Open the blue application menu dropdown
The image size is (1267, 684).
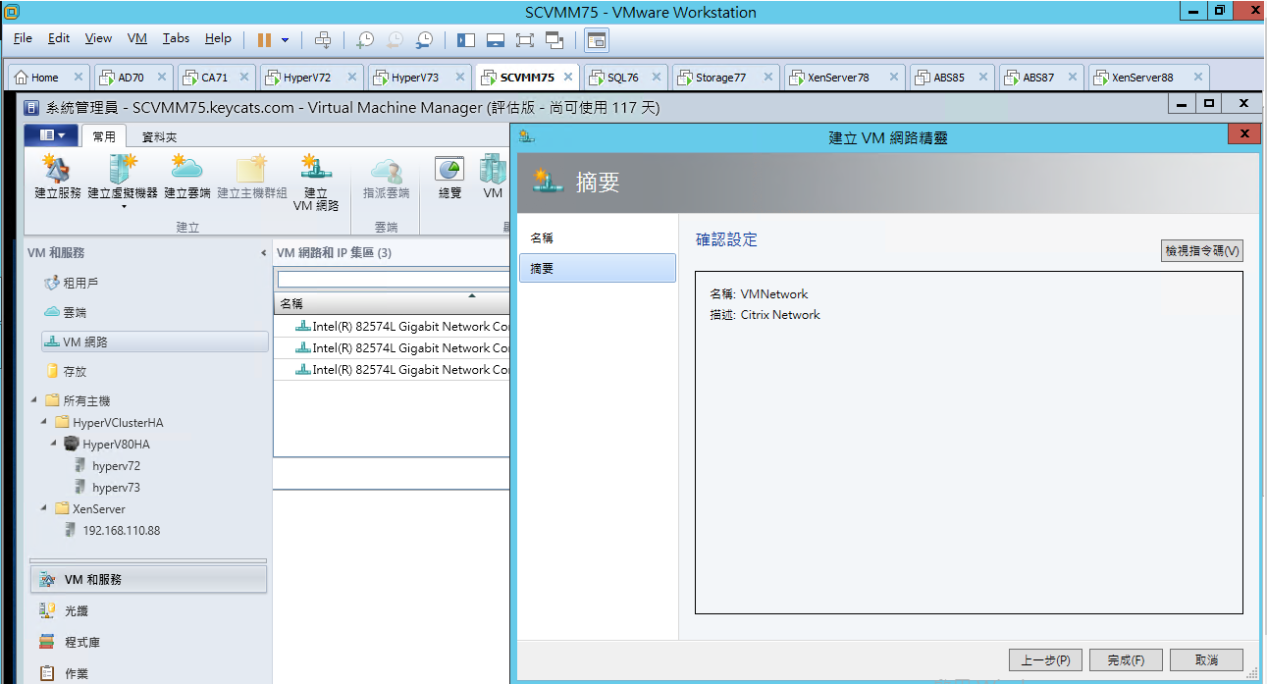[x=51, y=135]
